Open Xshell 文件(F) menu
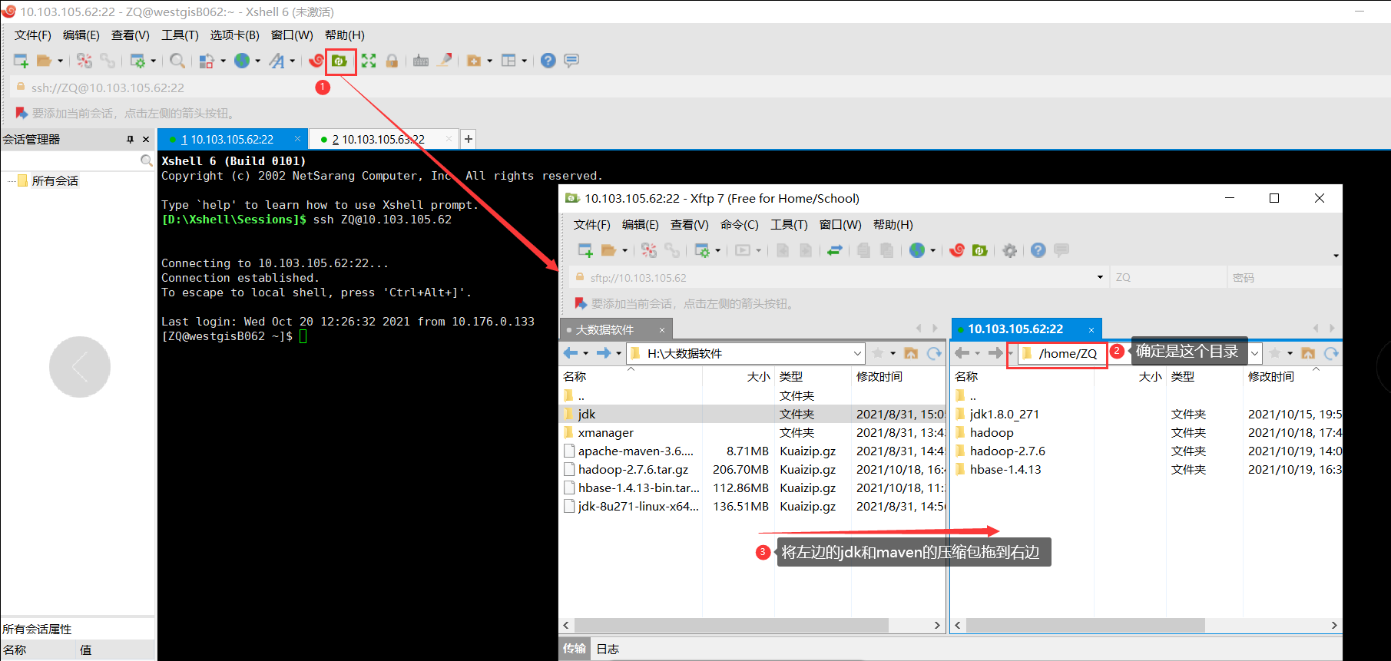This screenshot has width=1391, height=661. pyautogui.click(x=33, y=35)
